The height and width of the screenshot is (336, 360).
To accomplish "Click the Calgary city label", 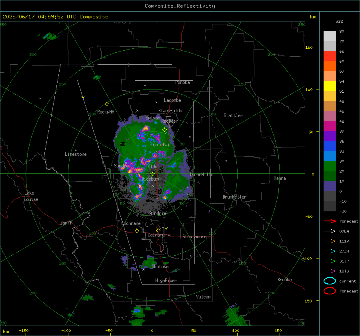I will click(156, 235).
